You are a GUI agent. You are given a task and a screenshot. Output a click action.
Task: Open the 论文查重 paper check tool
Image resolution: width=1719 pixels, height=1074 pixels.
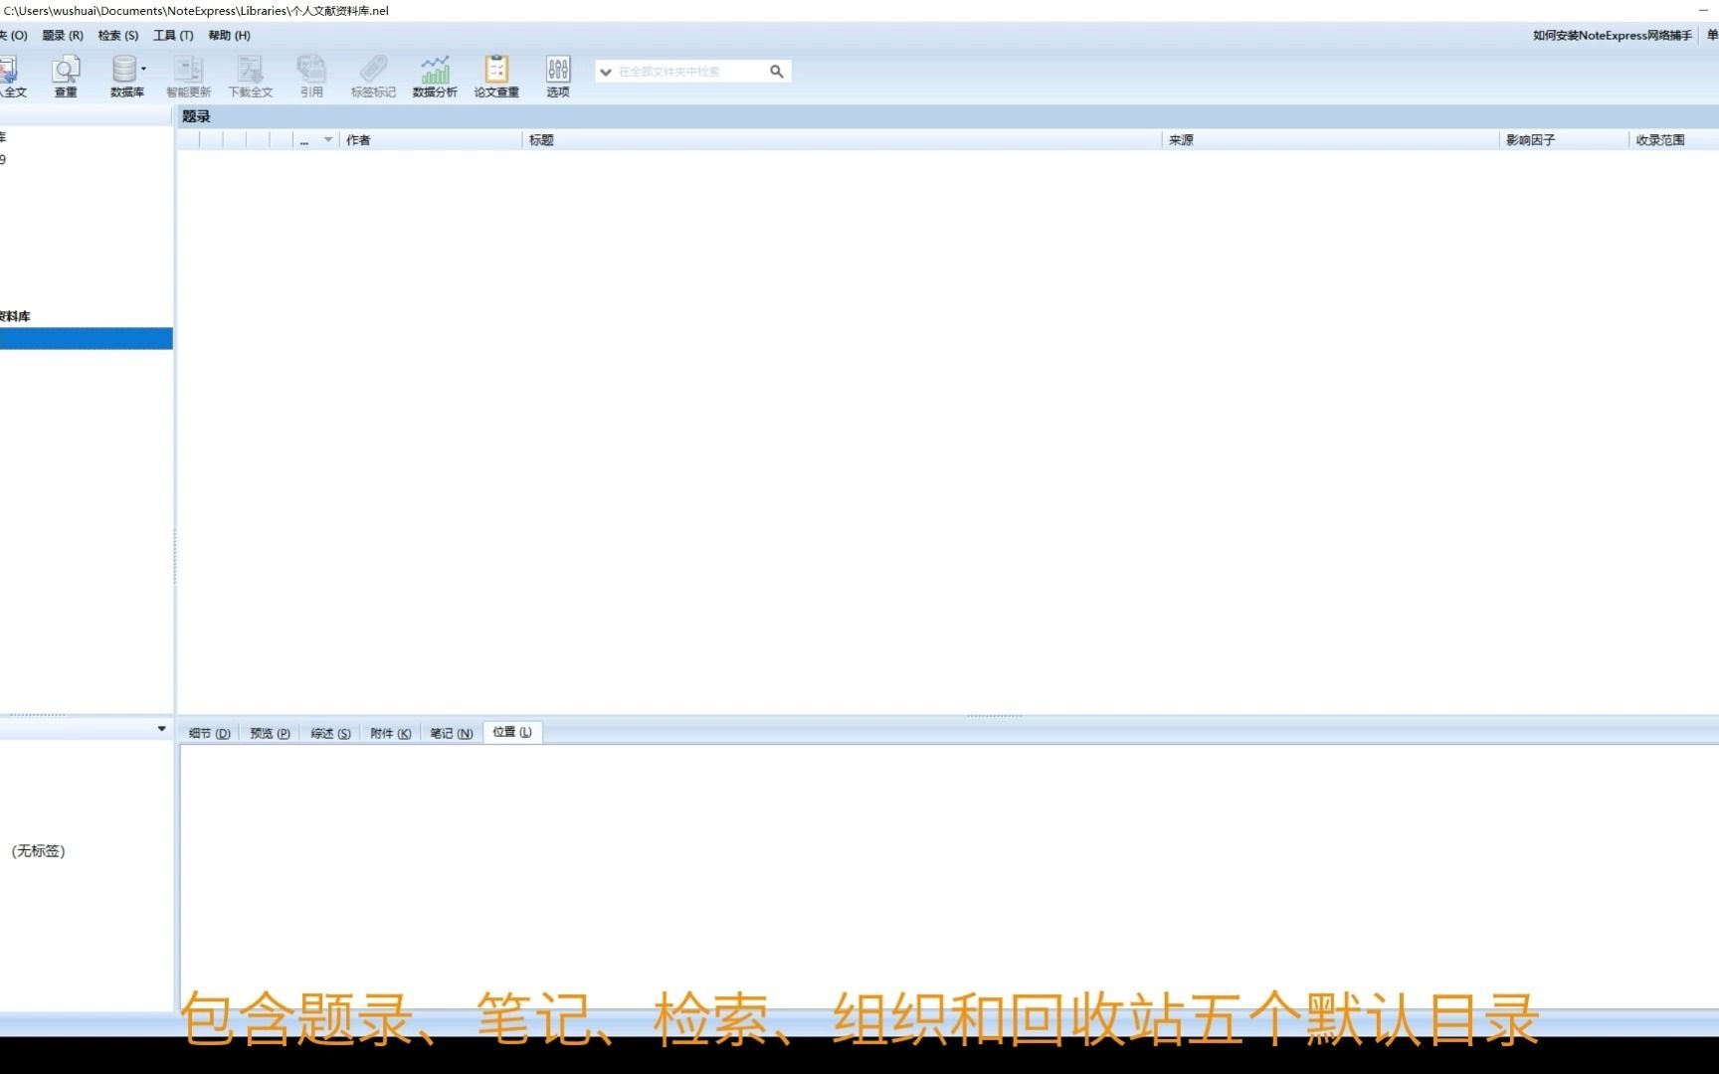coord(496,77)
